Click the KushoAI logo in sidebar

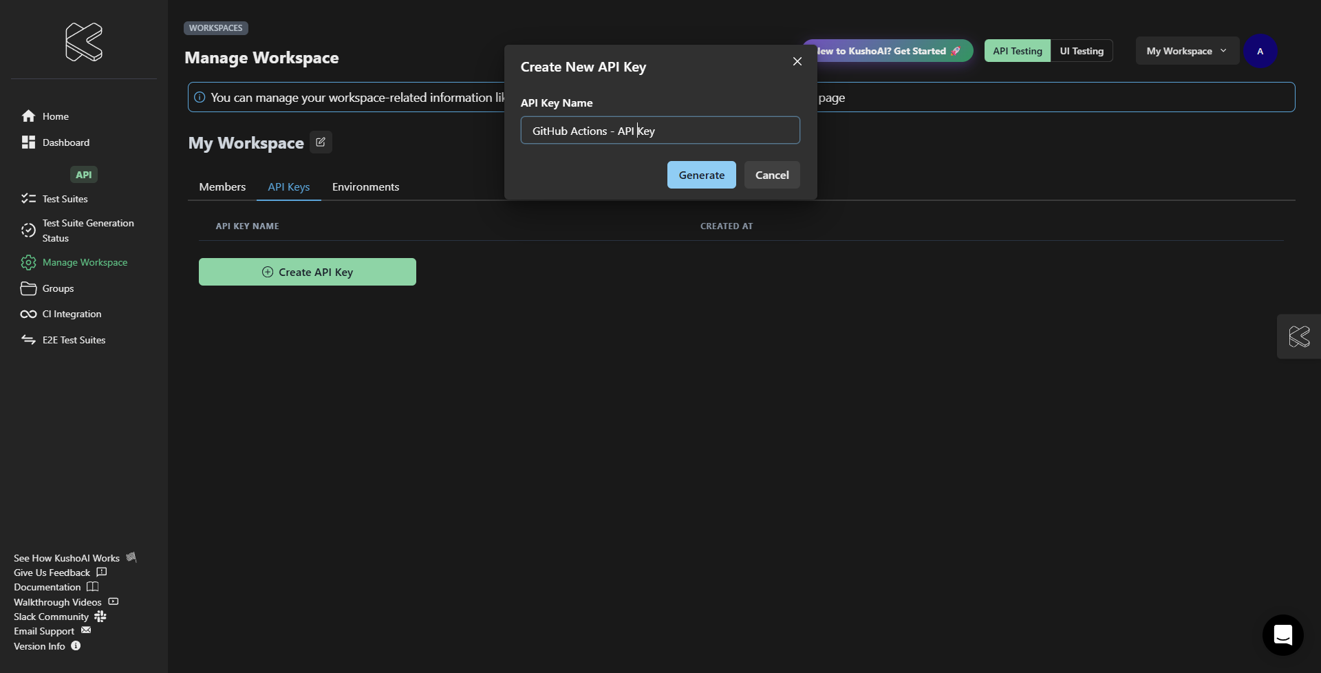tap(84, 42)
